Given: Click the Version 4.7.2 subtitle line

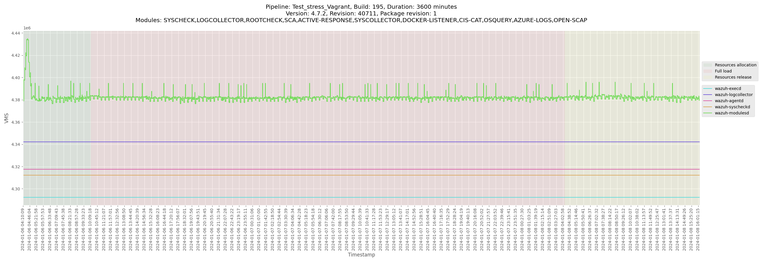Looking at the screenshot, I should coord(361,13).
